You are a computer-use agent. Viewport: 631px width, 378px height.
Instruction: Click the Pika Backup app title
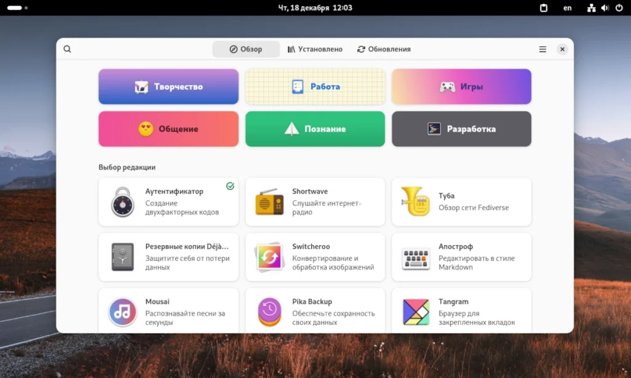pos(312,302)
